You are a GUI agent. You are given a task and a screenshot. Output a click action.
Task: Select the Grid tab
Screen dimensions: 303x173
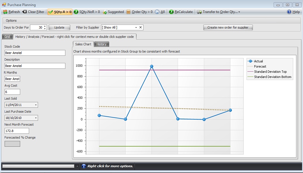[7, 37]
